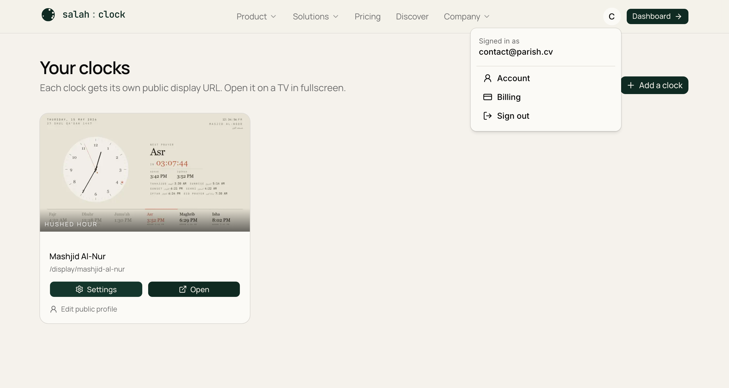Screen dimensions: 729x388
Task: Click the /display/mashjid-al-nur URL text
Action: [x=87, y=269]
